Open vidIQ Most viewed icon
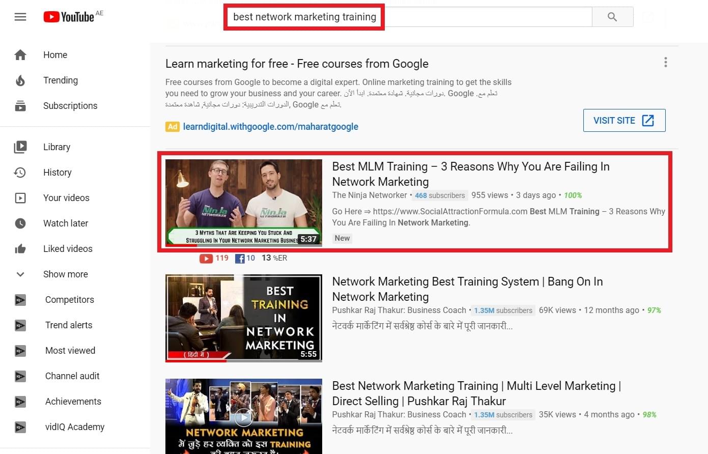 click(20, 351)
